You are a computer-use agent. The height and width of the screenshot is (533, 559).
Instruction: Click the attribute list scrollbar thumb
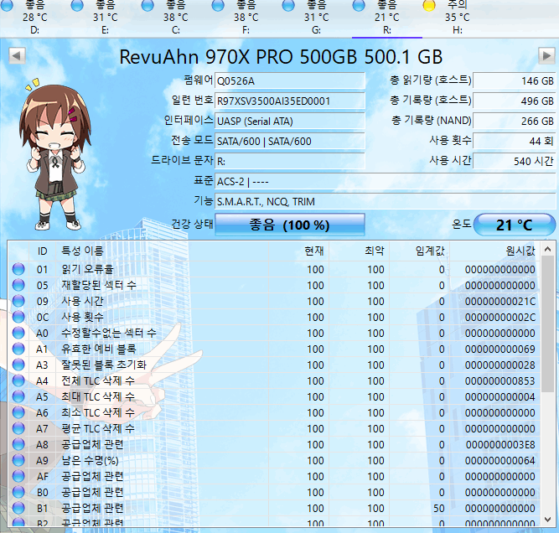click(x=548, y=324)
